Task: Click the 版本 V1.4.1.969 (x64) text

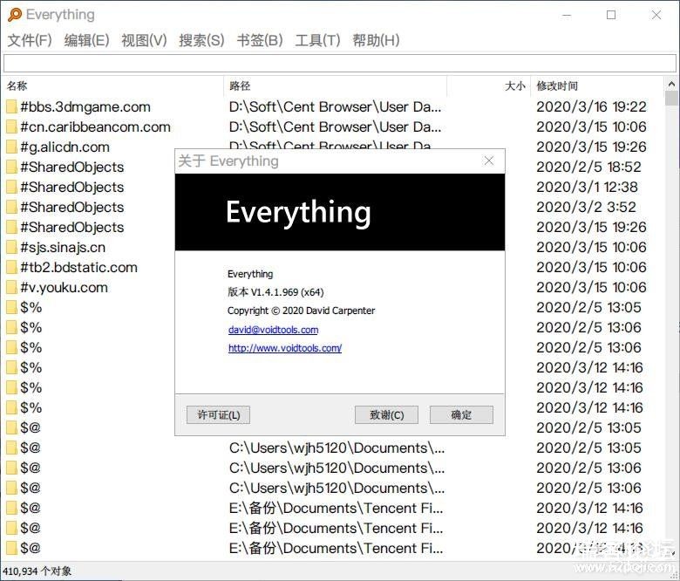Action: pos(275,292)
